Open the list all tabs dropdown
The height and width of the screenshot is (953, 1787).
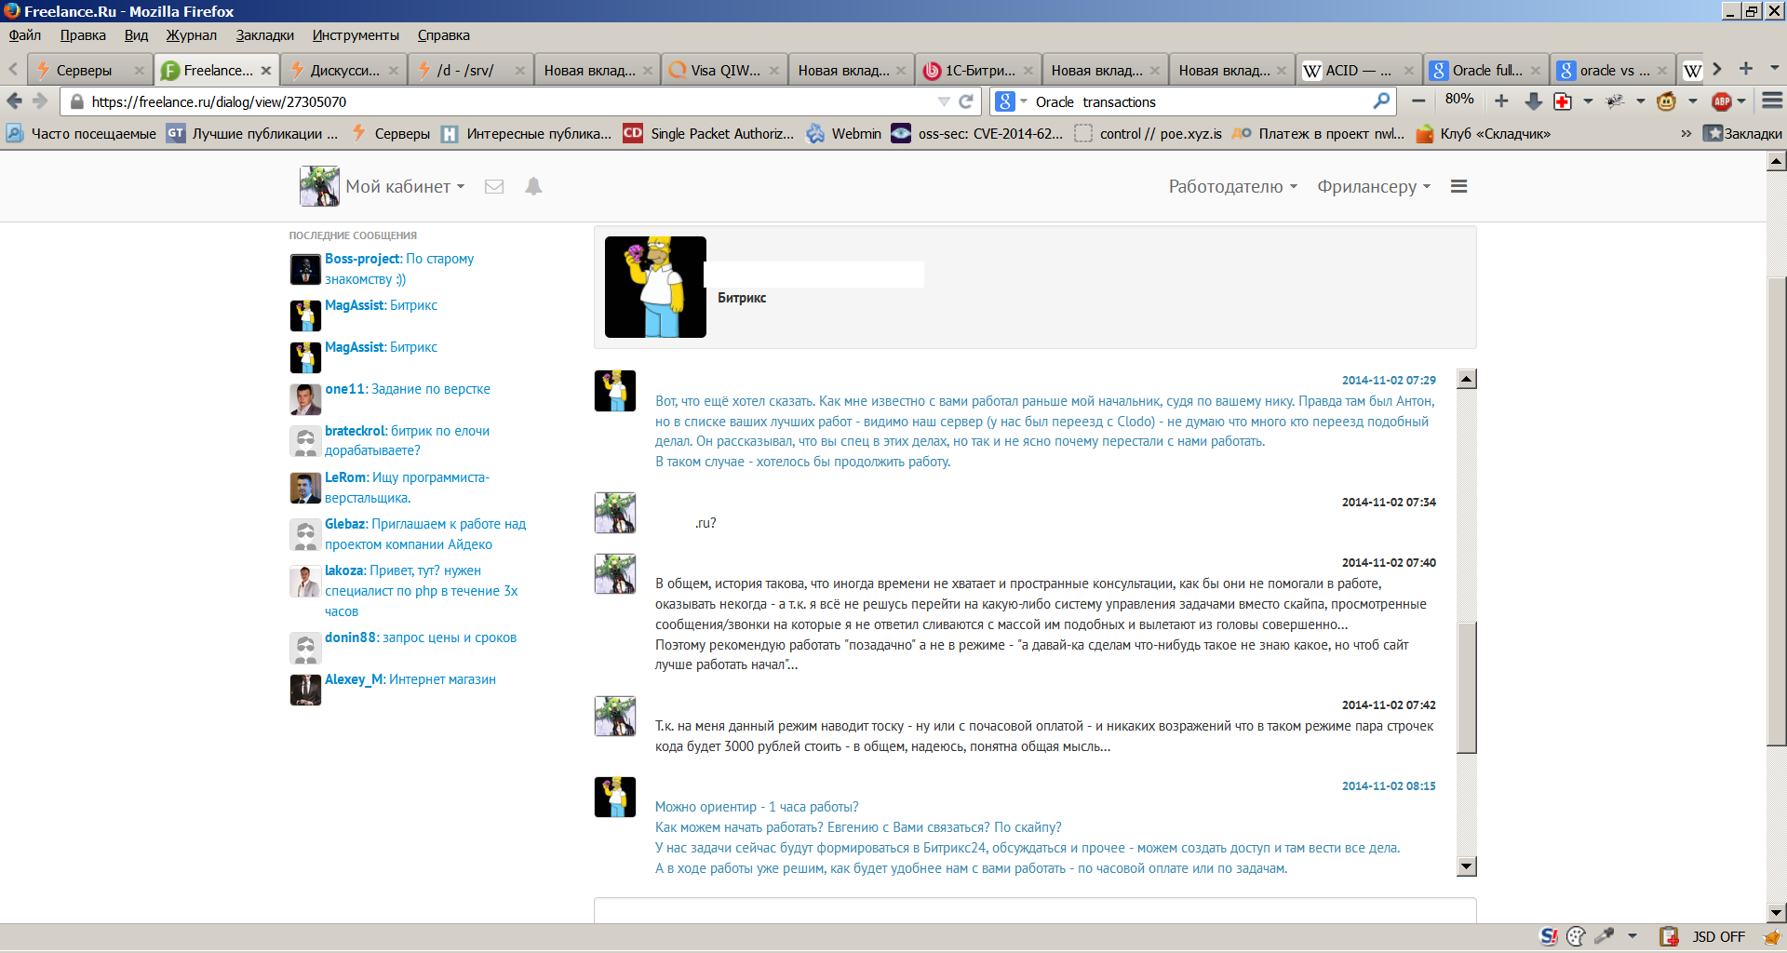(1774, 68)
